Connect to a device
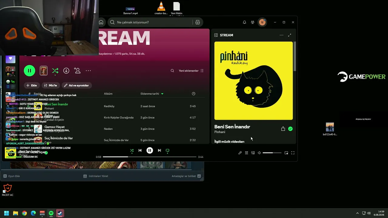The width and height of the screenshot is (388, 218). (253, 153)
